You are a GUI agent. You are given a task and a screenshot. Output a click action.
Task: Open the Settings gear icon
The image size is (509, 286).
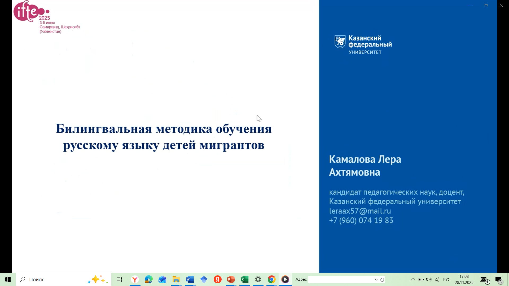[x=258, y=279]
